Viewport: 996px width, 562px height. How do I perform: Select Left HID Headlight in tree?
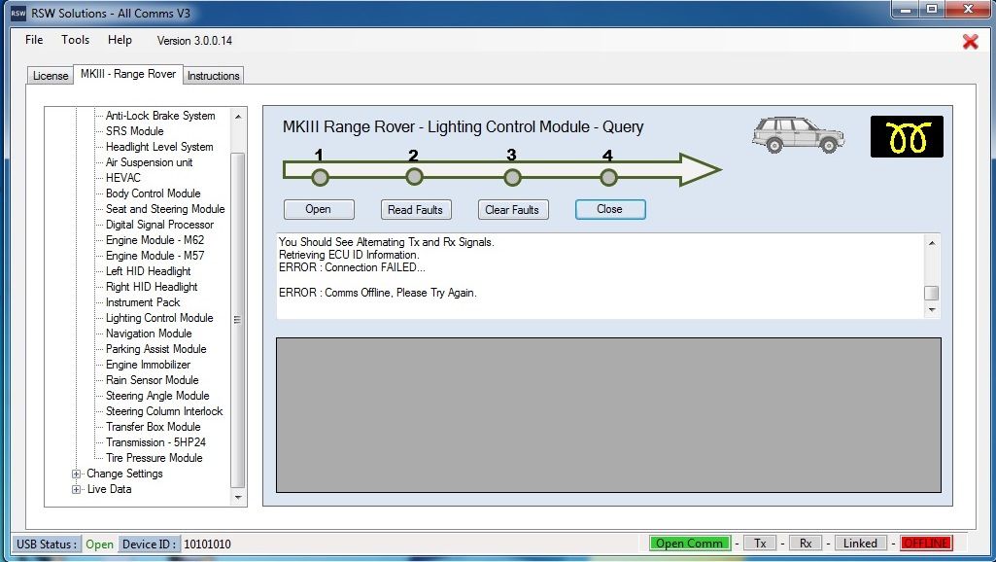coord(148,271)
